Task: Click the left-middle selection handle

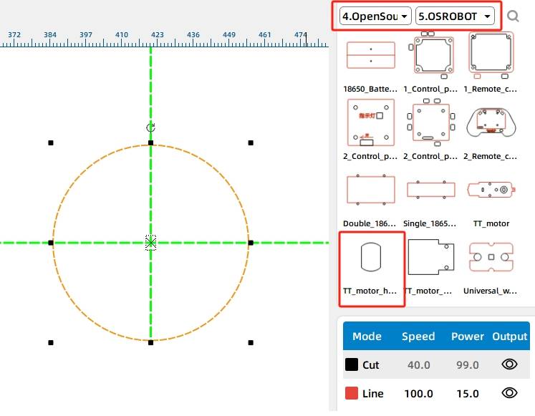Action: coord(51,243)
